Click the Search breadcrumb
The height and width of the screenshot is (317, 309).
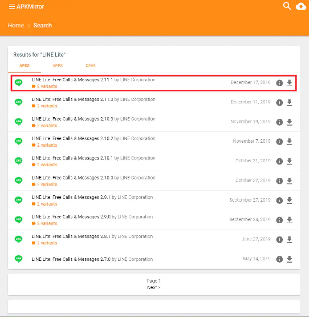point(42,26)
